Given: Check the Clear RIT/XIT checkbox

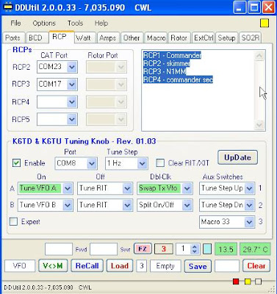Looking at the screenshot, I should tap(160, 163).
